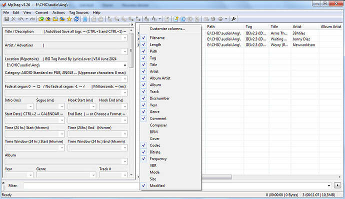Click the Undo arrow icon
Screen dimensions: 345x199
click(x=21, y=19)
